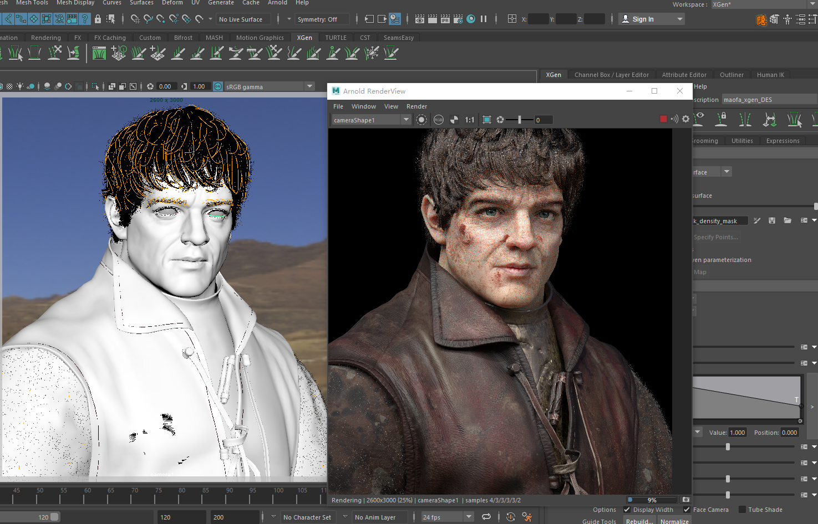Click the save icon beside density mask

coord(772,220)
